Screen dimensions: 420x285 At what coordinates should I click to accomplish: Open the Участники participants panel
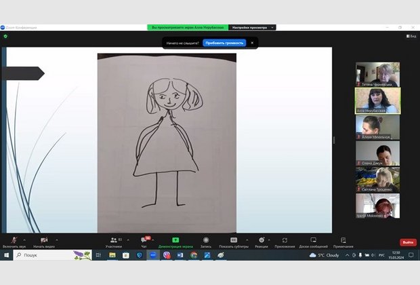(114, 241)
